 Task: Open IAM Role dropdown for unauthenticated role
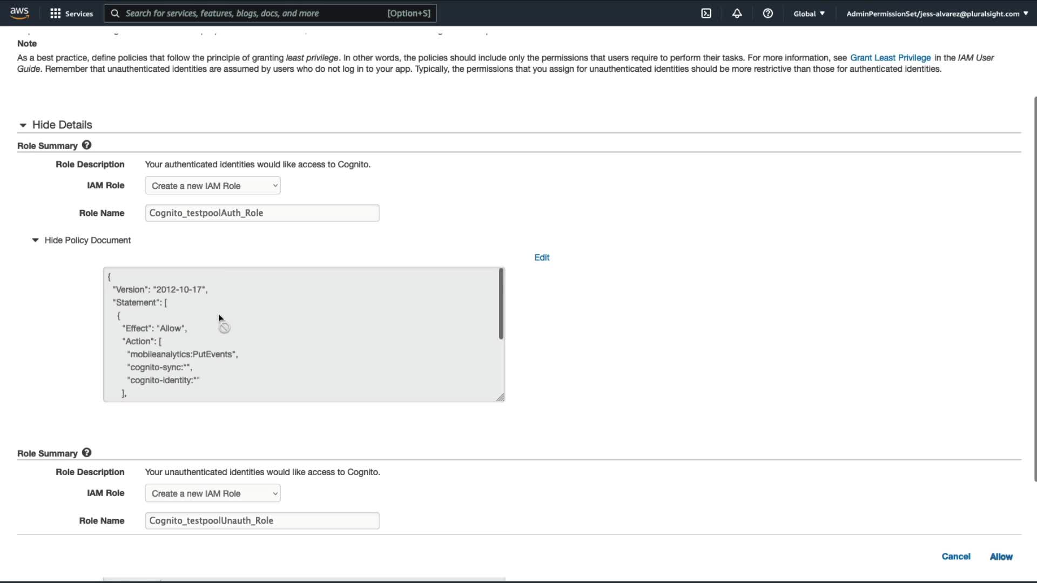pyautogui.click(x=212, y=493)
